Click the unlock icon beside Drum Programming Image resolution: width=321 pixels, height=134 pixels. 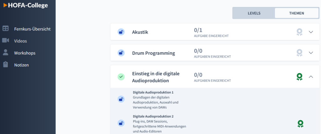121,53
